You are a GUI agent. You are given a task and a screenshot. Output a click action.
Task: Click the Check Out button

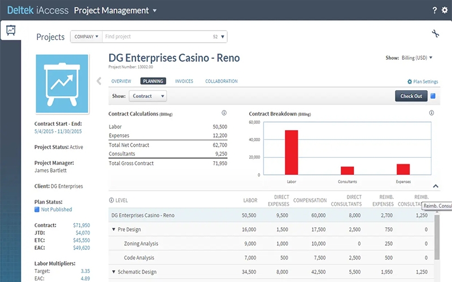point(411,96)
